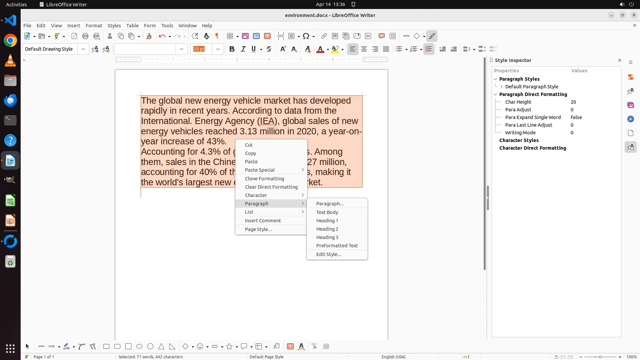The height and width of the screenshot is (360, 640).
Task: Open the font size dropdown arrow
Action: tap(218, 49)
